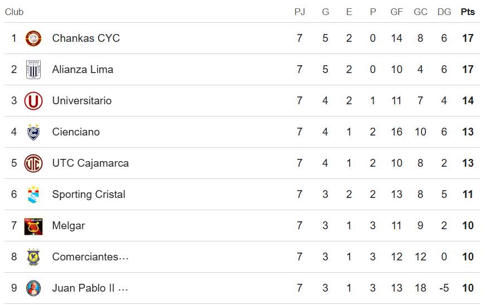
Task: Click the Pts column header
Action: point(467,12)
